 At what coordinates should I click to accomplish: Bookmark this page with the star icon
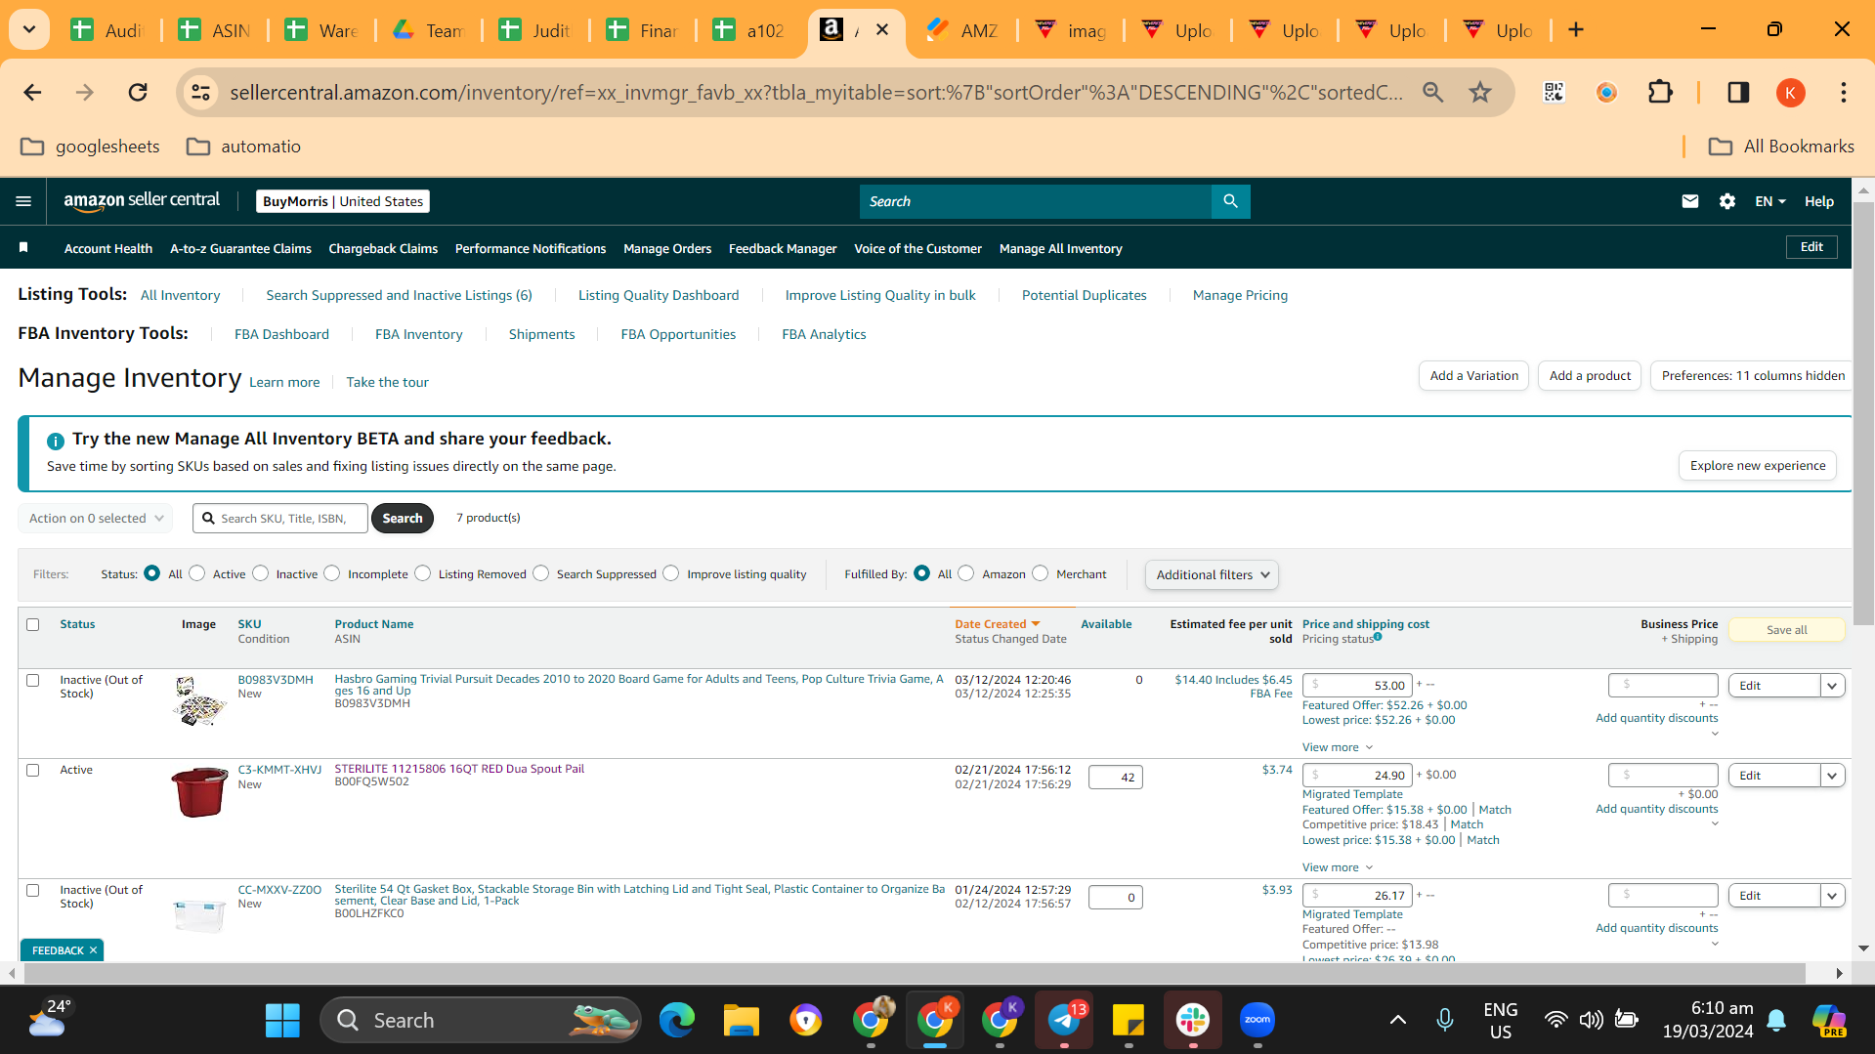[x=1480, y=92]
